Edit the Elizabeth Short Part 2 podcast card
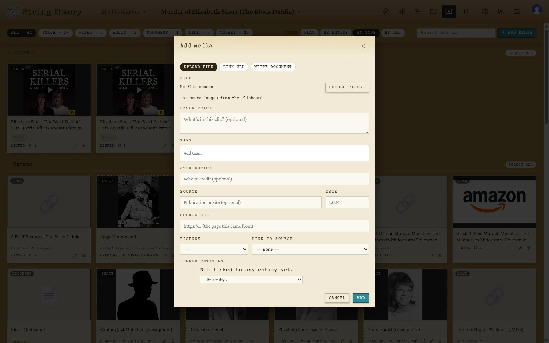549x343 pixels. point(164,146)
